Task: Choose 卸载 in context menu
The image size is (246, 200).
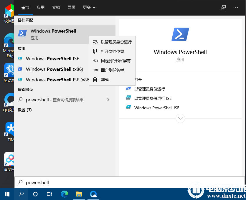Action: coord(112,80)
